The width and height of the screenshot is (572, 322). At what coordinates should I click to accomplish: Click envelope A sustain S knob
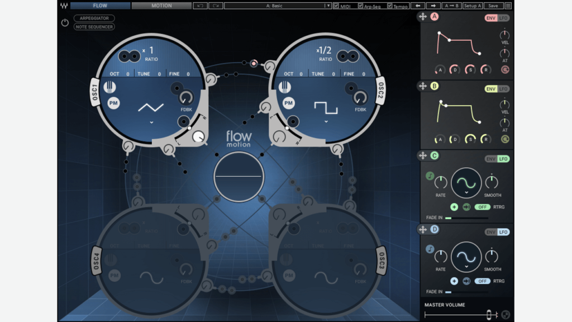point(470,69)
